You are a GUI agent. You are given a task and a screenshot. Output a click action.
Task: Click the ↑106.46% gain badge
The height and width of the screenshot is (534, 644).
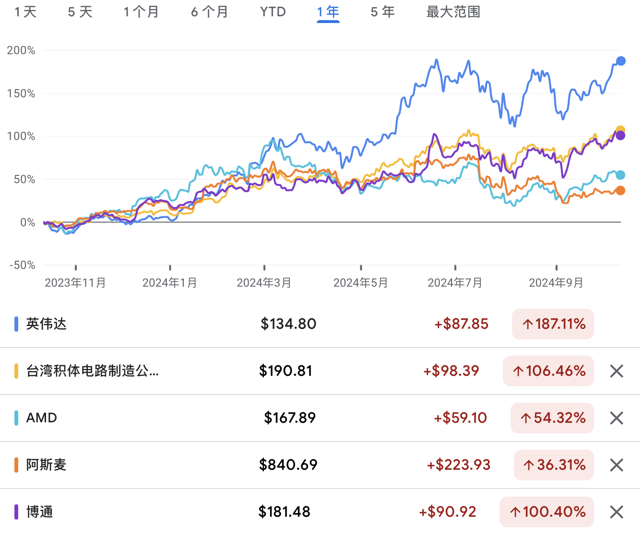549,371
